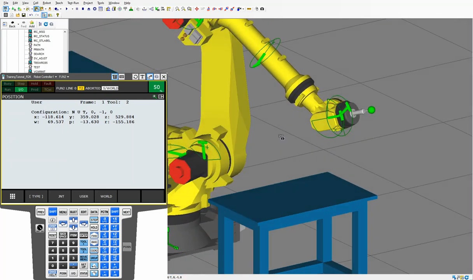Open the Test-Run menu

tap(73, 3)
